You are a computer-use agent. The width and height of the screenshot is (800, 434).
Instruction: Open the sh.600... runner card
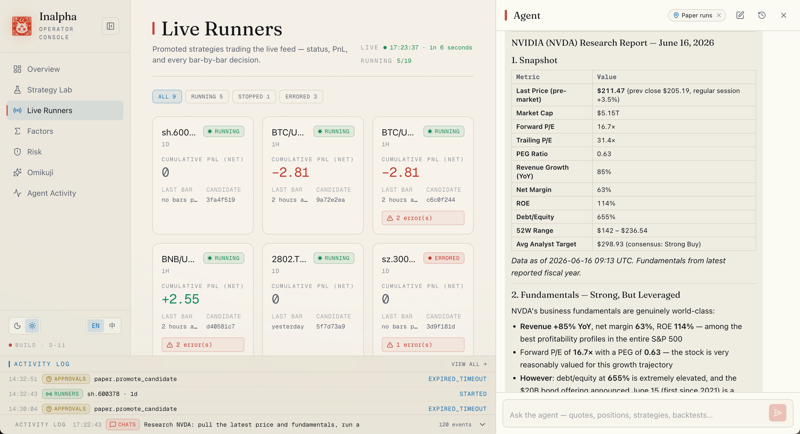[203, 175]
